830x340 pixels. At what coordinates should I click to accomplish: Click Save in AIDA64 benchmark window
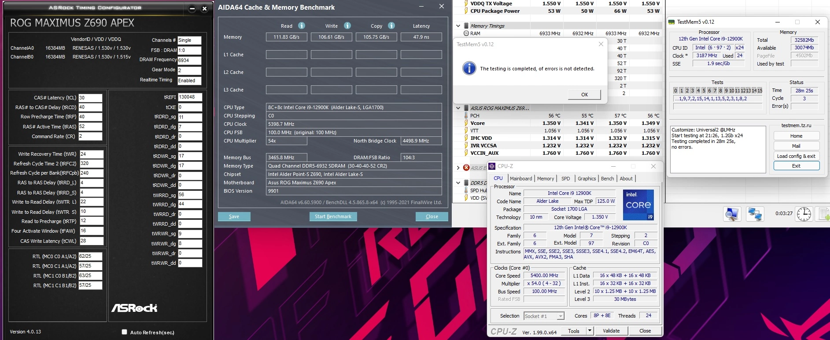[234, 216]
